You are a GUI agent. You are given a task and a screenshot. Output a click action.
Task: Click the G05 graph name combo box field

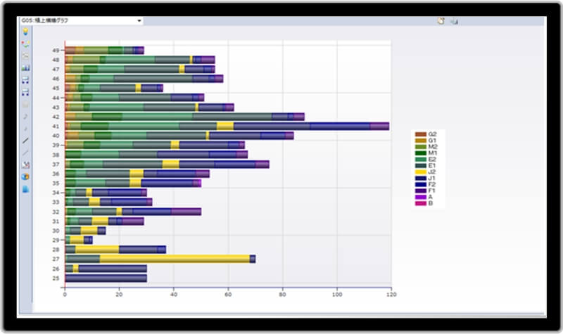click(77, 21)
